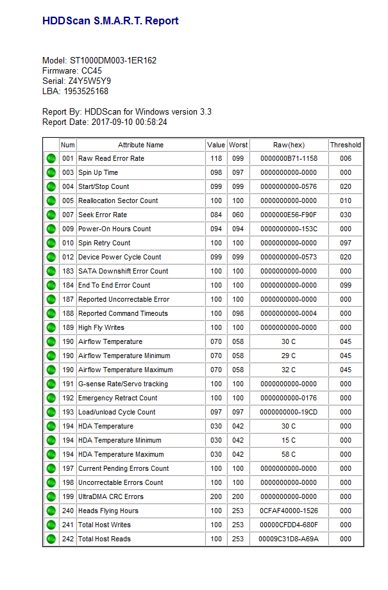
Task: Click the raw value 00000CFDD4-680F
Action: pyautogui.click(x=289, y=525)
